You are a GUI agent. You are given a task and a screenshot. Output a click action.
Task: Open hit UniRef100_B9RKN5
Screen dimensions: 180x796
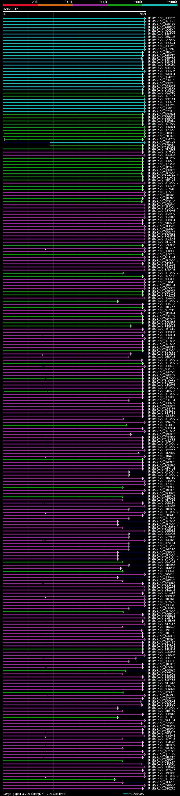[x=161, y=18]
